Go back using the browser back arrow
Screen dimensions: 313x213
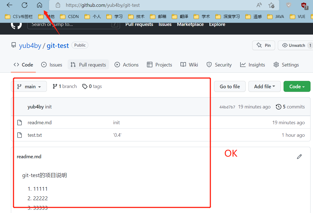tap(9, 5)
